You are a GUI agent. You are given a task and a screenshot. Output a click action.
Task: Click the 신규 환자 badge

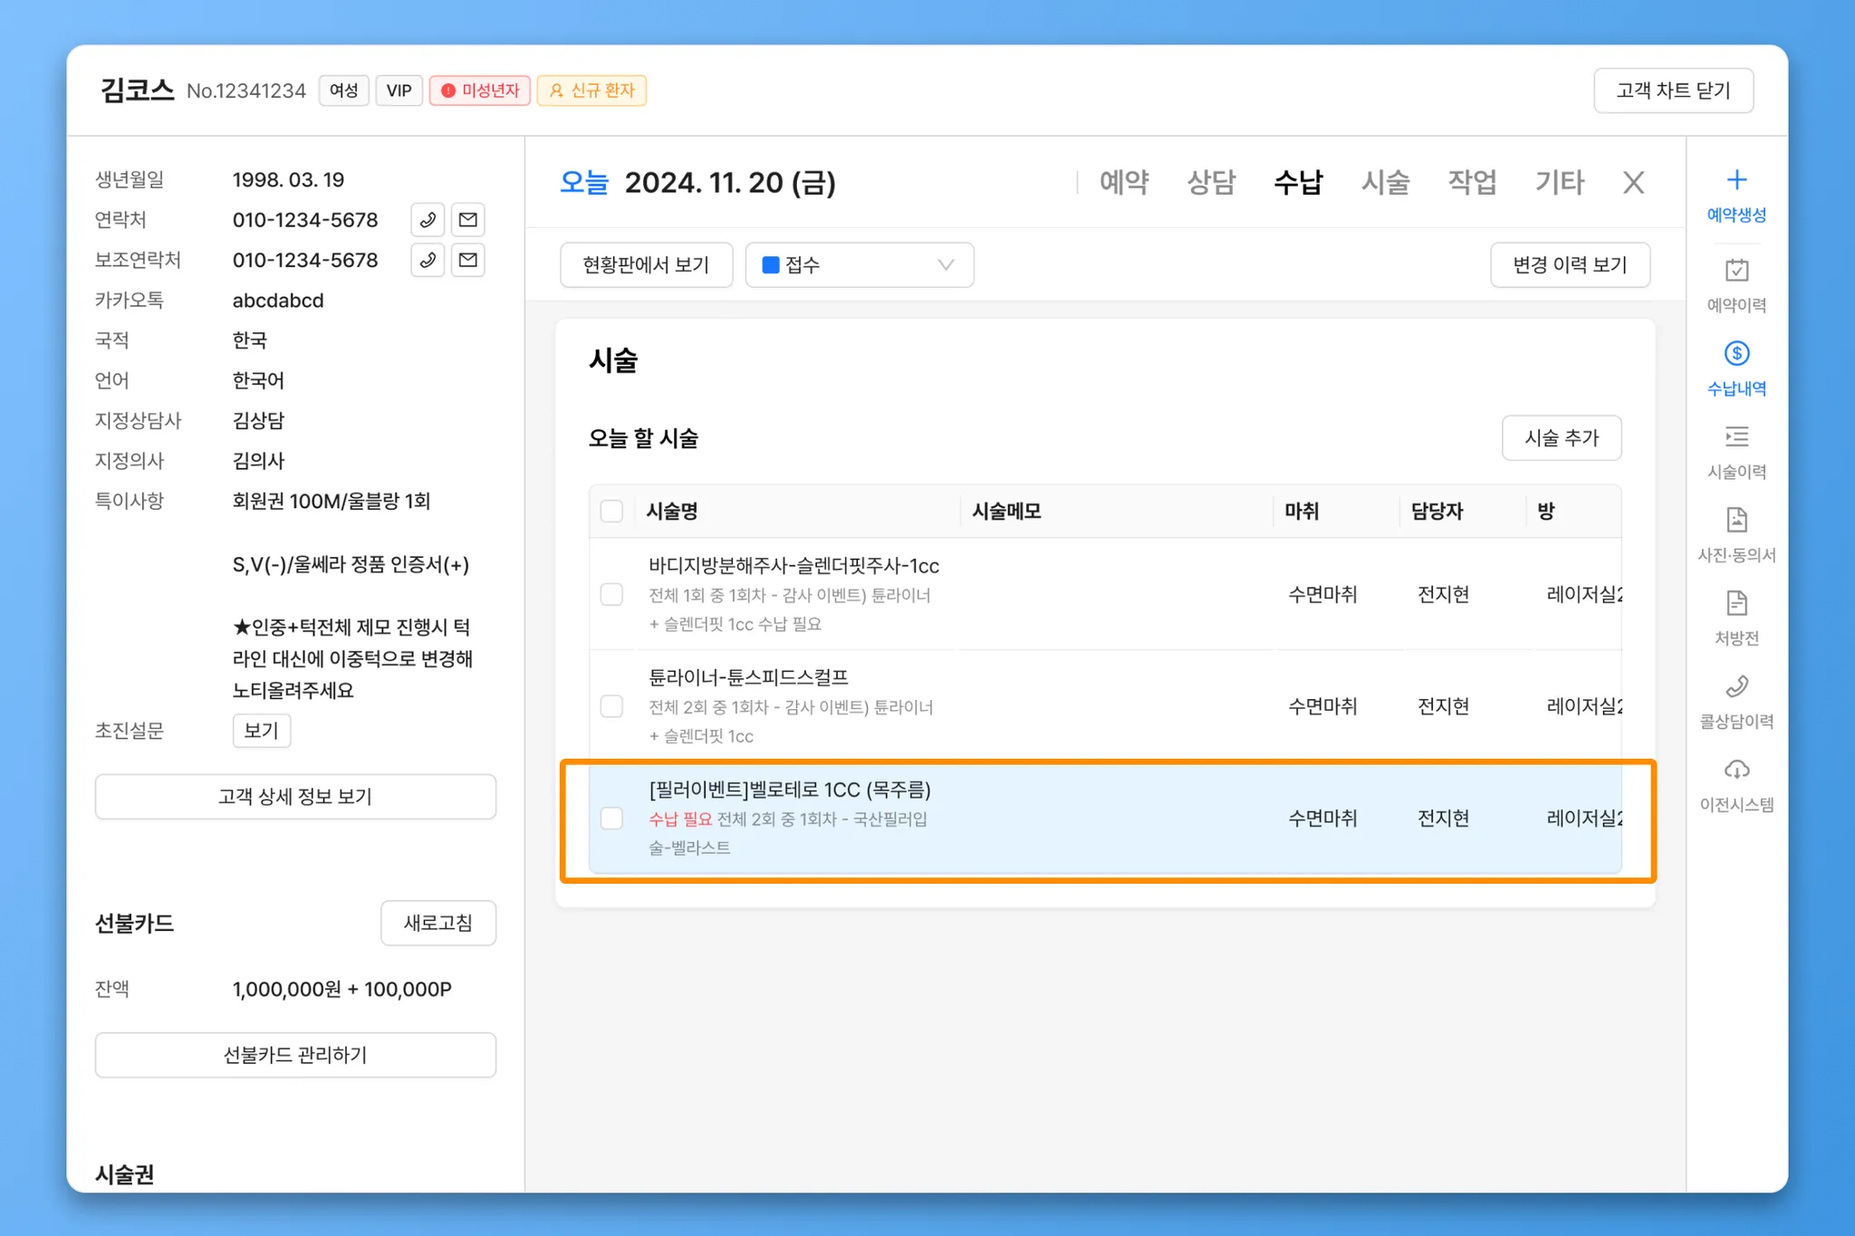click(x=591, y=91)
